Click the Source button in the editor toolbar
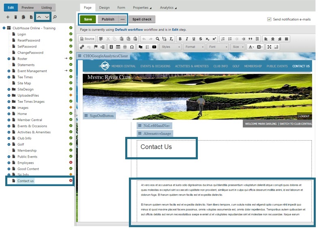This screenshot has width=319, height=230. click(x=87, y=39)
